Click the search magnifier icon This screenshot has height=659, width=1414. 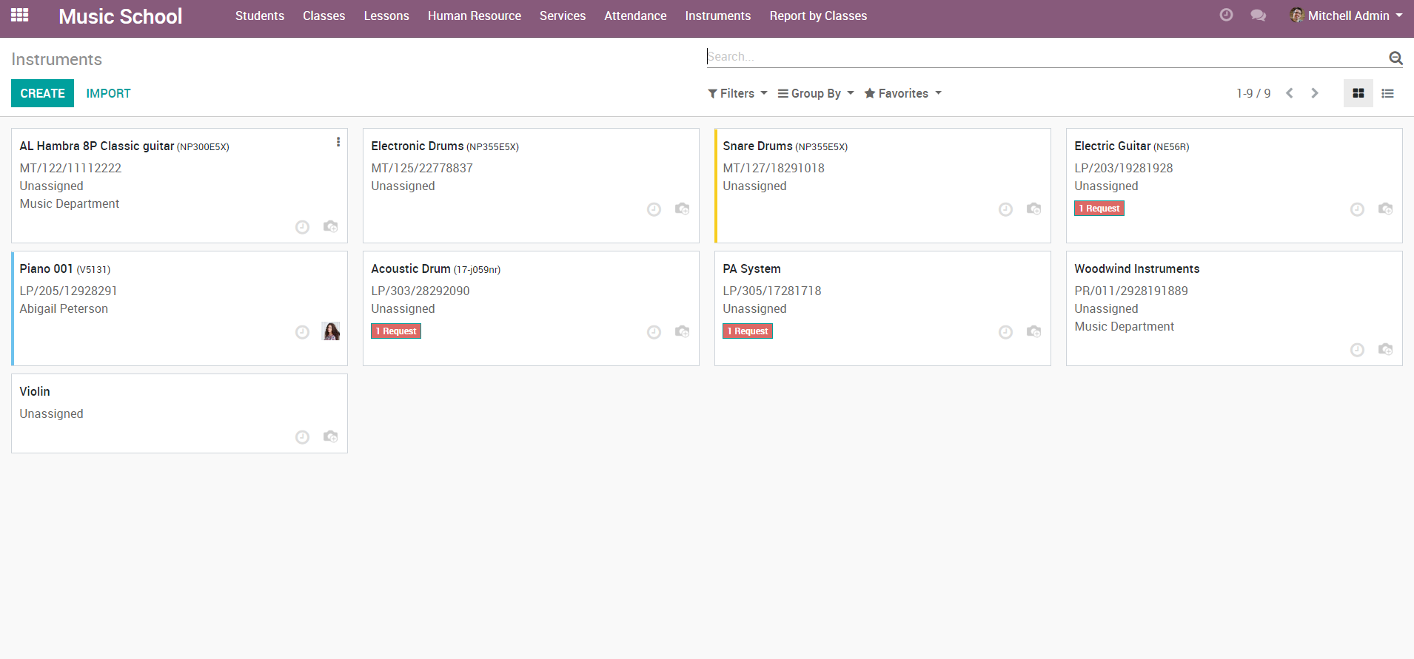coord(1395,58)
